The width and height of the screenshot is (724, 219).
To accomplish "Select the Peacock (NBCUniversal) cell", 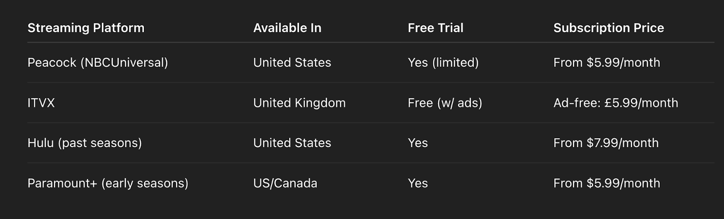I will pos(98,63).
